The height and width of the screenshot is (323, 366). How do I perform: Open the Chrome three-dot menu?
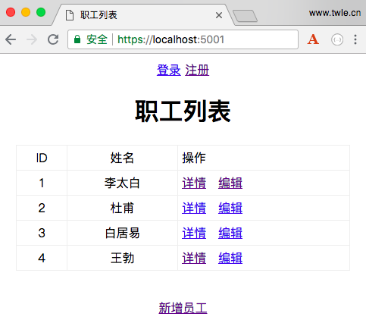pos(355,39)
